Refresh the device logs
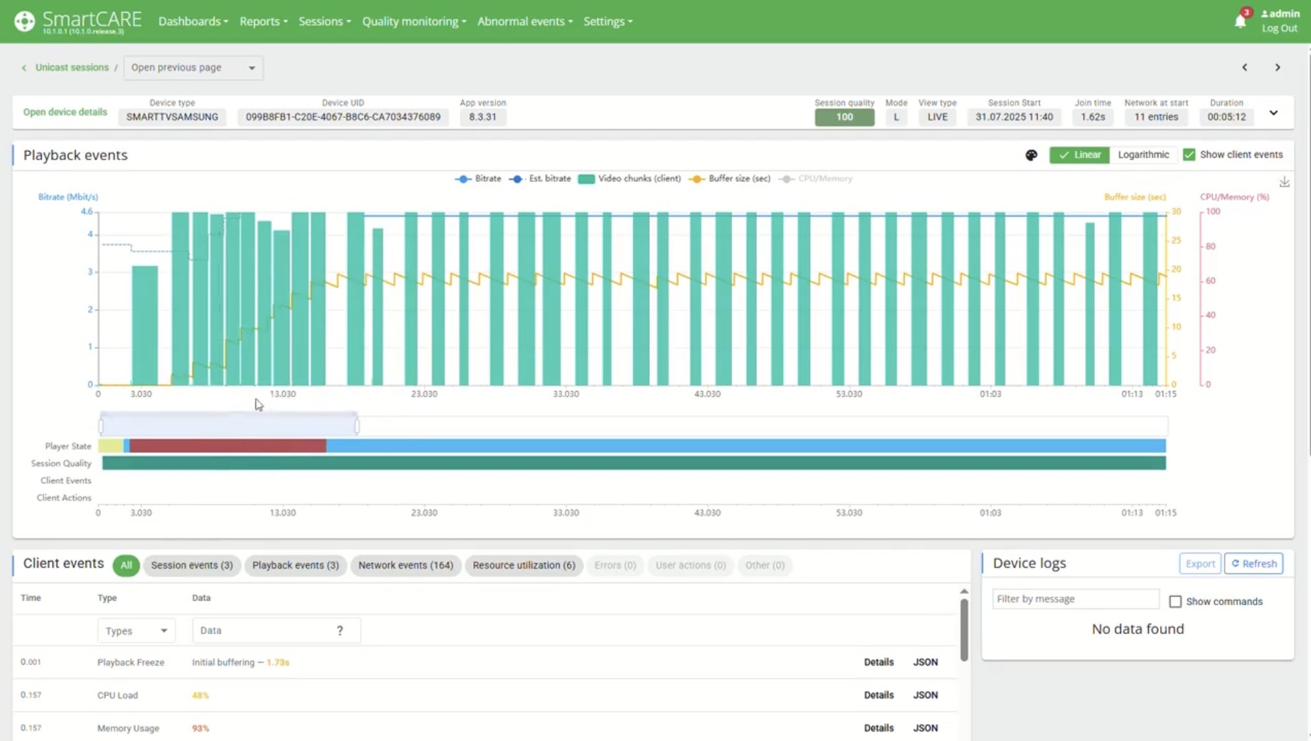This screenshot has width=1311, height=741. (1254, 564)
